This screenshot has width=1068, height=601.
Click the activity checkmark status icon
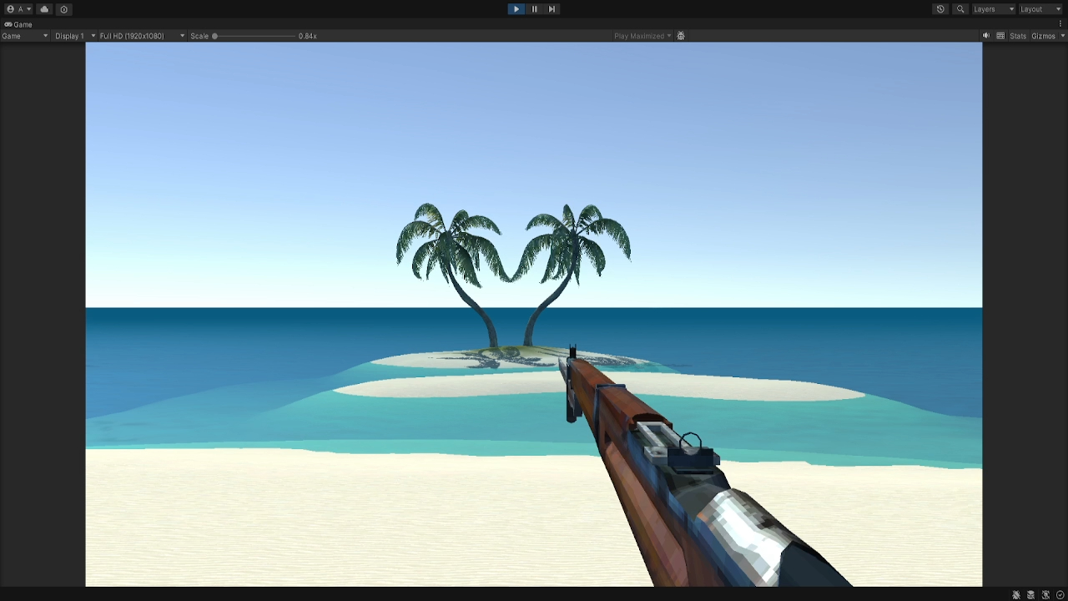1060,595
